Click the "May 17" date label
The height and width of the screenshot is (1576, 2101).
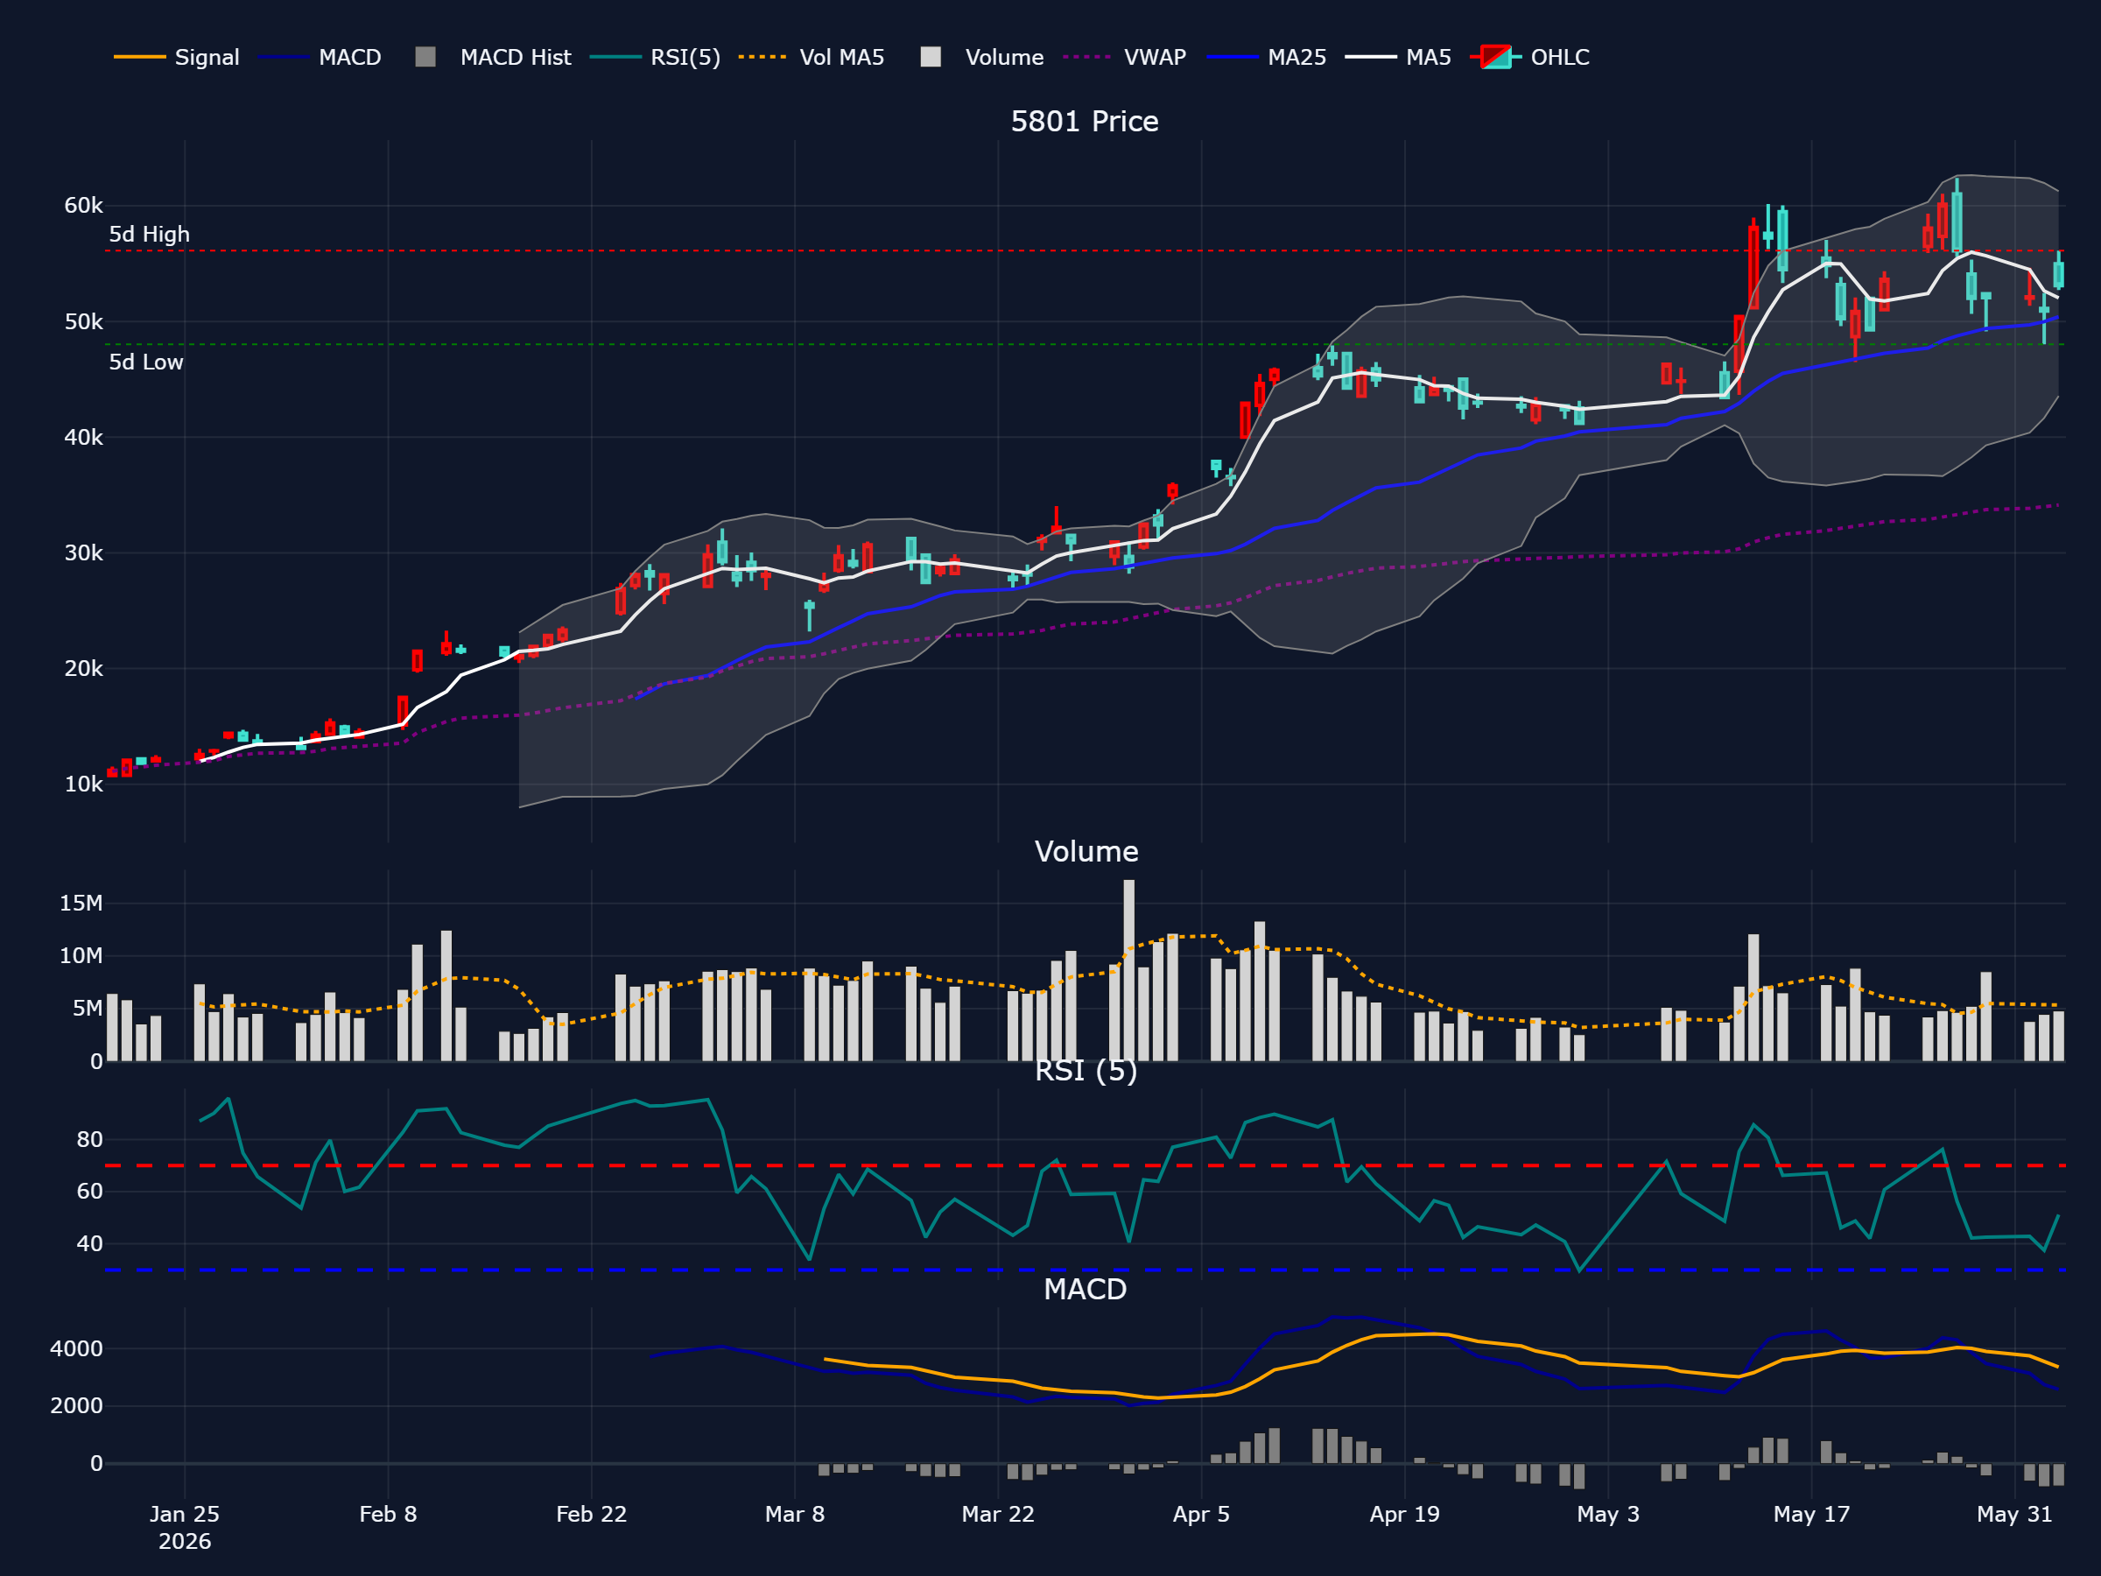click(1811, 1514)
